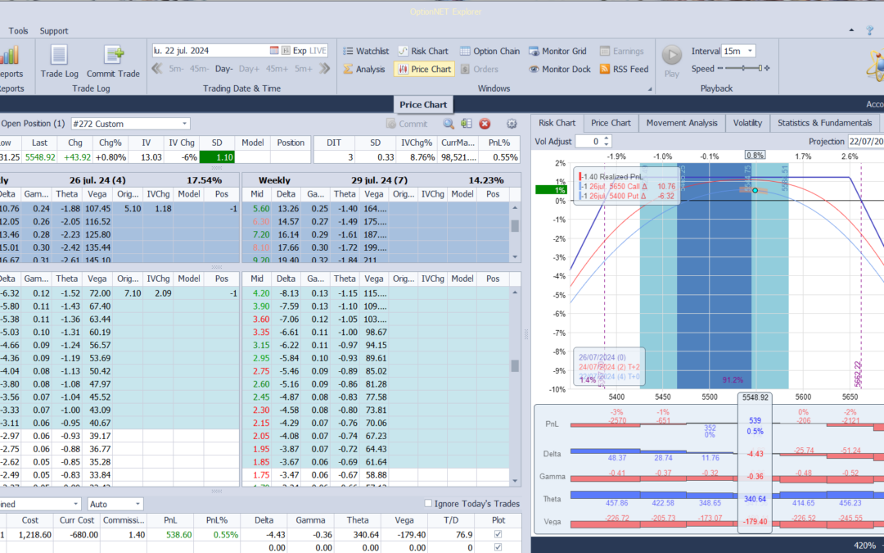Open the Monitor Grid window
The height and width of the screenshot is (553, 884).
[x=557, y=51]
